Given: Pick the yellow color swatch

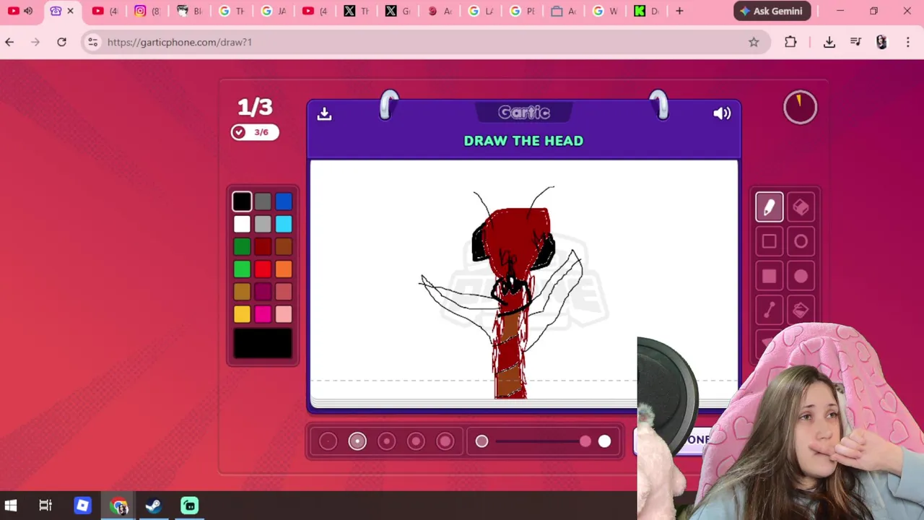Looking at the screenshot, I should point(242,314).
